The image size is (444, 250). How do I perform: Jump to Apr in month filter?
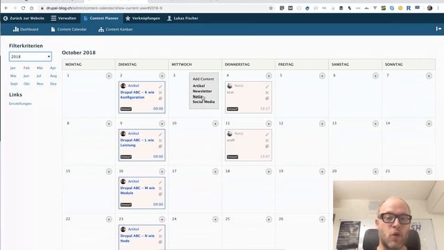point(53,68)
